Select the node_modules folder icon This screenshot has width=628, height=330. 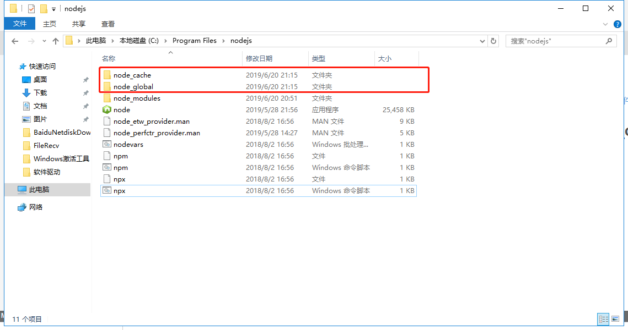tap(107, 98)
